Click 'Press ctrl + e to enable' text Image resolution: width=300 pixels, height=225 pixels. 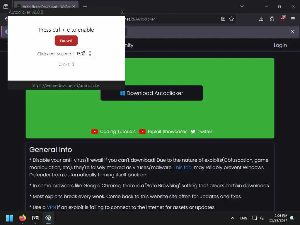(x=66, y=30)
